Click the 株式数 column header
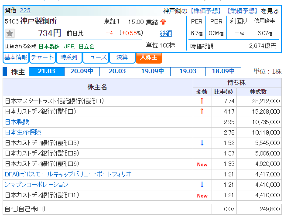This screenshot has width=284, height=216. click(259, 92)
